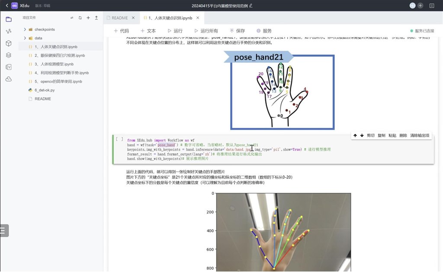The image size is (443, 272).
Task: Cut the cell with 剪切
Action: (x=371, y=136)
